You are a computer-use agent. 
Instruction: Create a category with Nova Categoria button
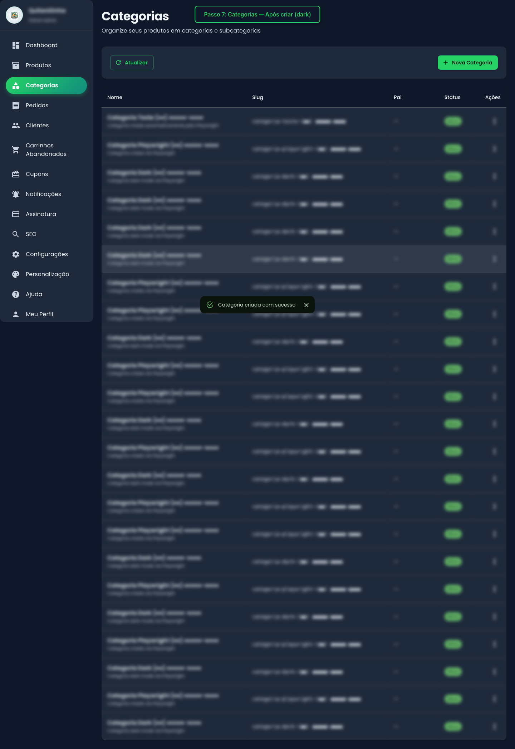point(467,63)
